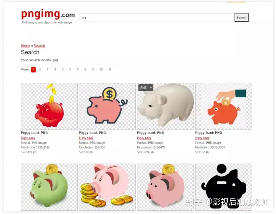
Task: Click the Search breadcrumb link
Action: click(x=39, y=46)
